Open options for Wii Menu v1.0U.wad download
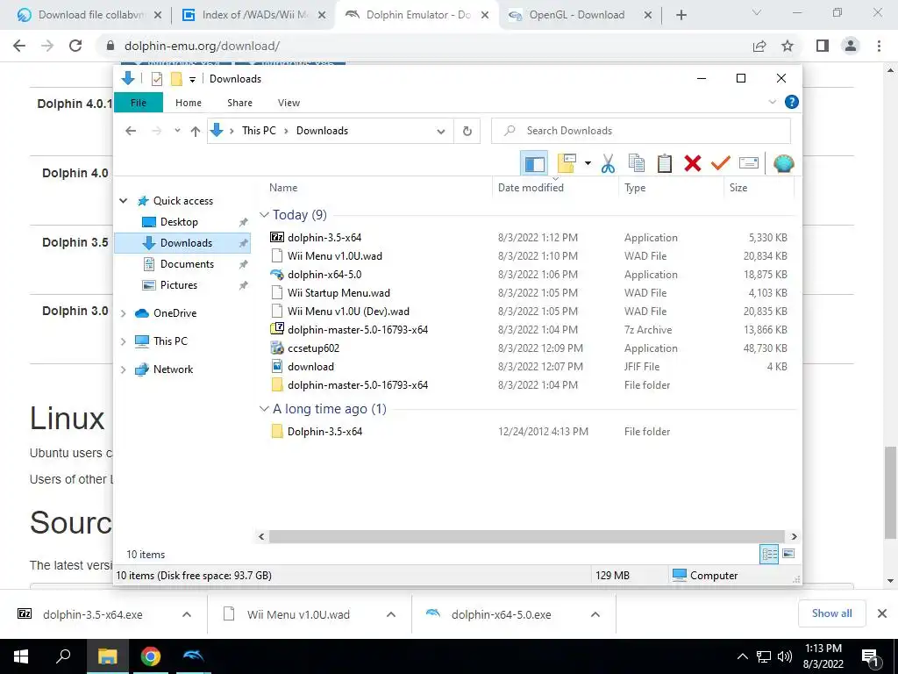 tap(391, 614)
